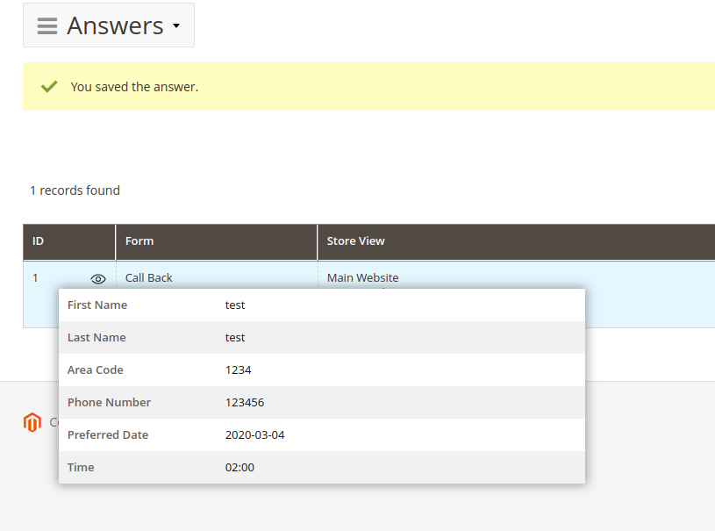Click the Preferred Date value 2020-03-04
The image size is (715, 531).
[x=254, y=435]
